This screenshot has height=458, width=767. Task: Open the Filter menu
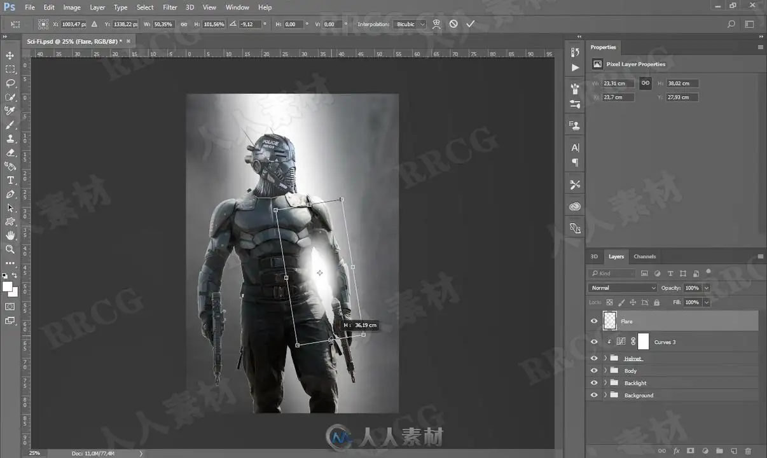[x=170, y=7]
